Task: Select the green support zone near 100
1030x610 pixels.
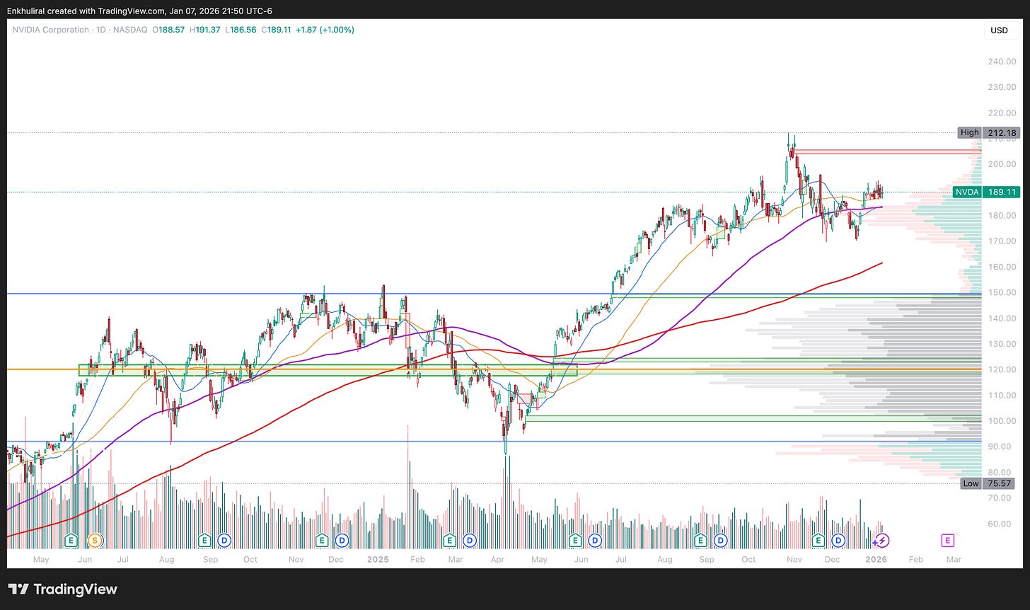Action: pos(753,418)
